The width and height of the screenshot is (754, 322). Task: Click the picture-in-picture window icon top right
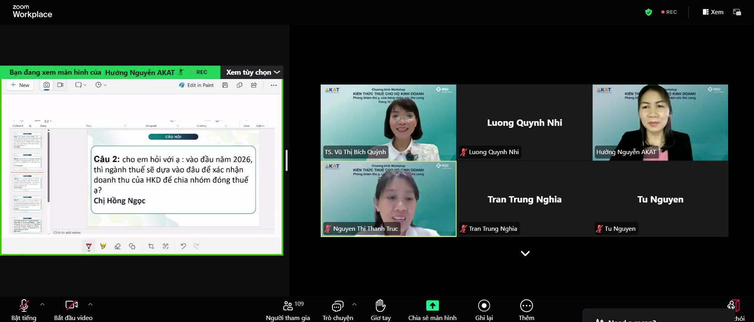[x=737, y=12]
